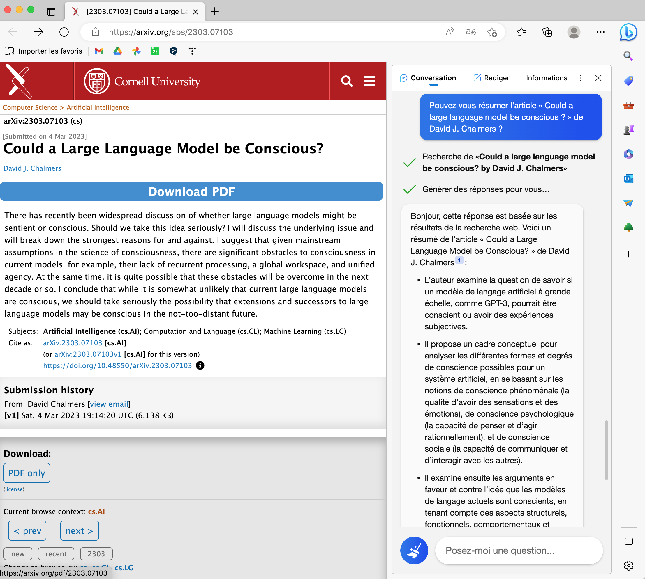Open the Bing Chat sidebar icon
Screen dimensions: 645x579
point(628,32)
